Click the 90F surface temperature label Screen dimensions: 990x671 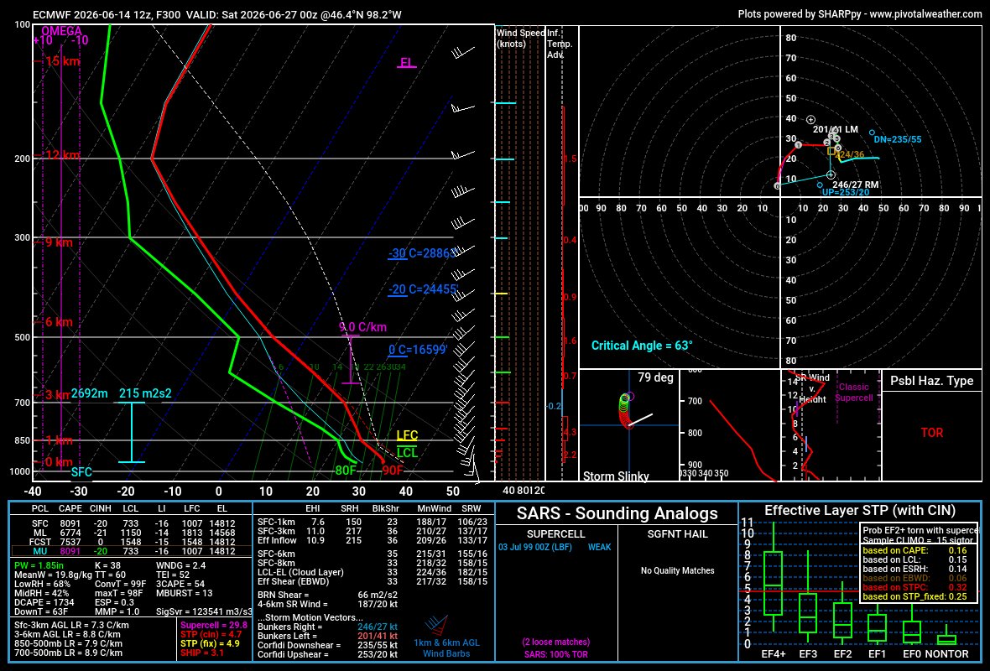click(x=392, y=471)
